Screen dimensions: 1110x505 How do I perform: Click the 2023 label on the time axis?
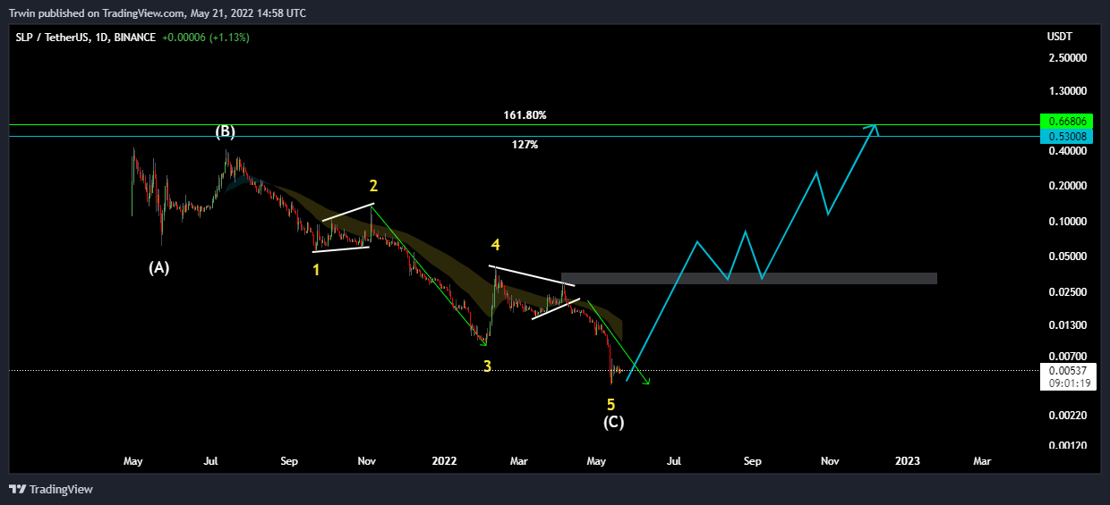(908, 461)
